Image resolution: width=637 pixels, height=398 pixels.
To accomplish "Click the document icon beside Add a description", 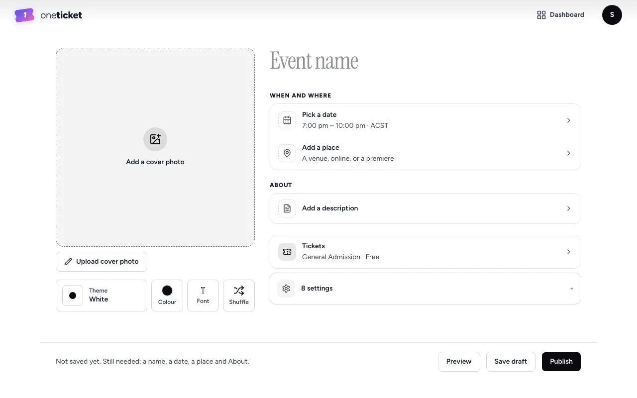I will [287, 208].
